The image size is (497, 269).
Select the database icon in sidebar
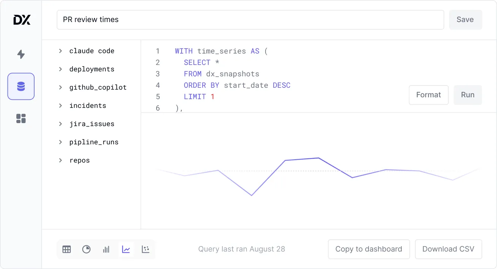point(21,87)
